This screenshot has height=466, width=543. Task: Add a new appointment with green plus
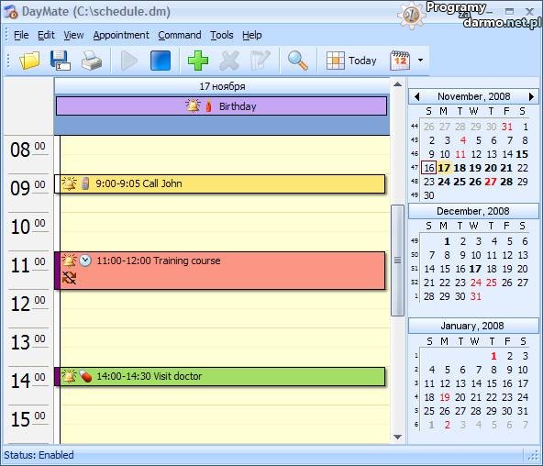pos(198,61)
